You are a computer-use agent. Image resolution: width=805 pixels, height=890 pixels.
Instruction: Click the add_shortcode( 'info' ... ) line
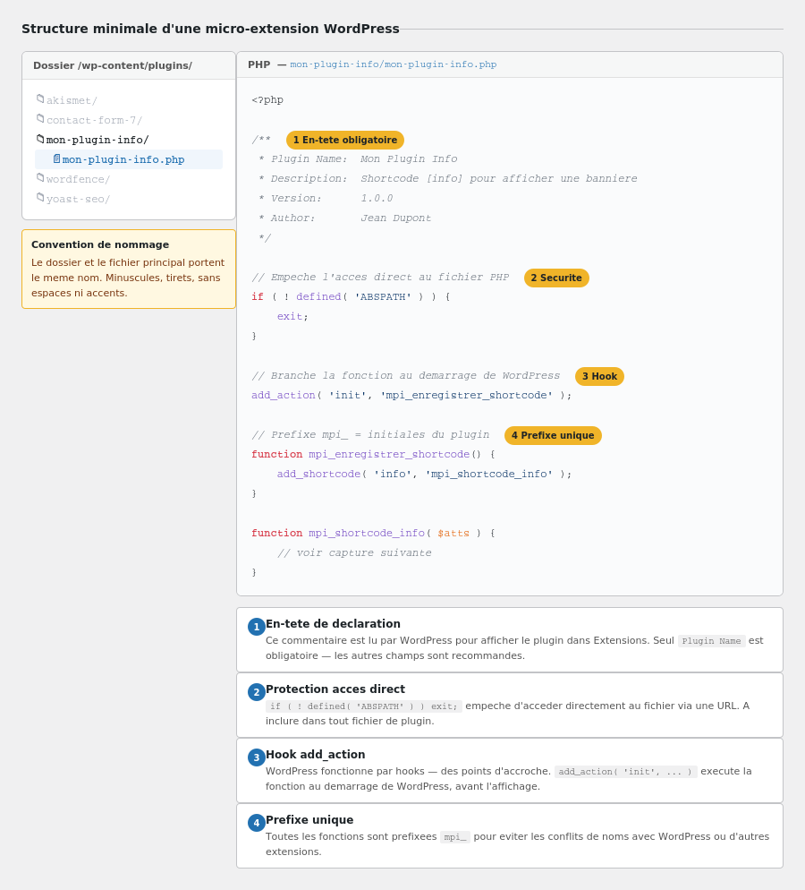click(x=424, y=474)
